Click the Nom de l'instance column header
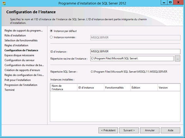The image size is (185, 138). (64, 88)
